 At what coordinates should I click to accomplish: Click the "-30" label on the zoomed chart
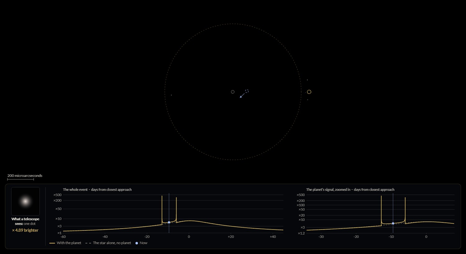pyautogui.click(x=321, y=237)
